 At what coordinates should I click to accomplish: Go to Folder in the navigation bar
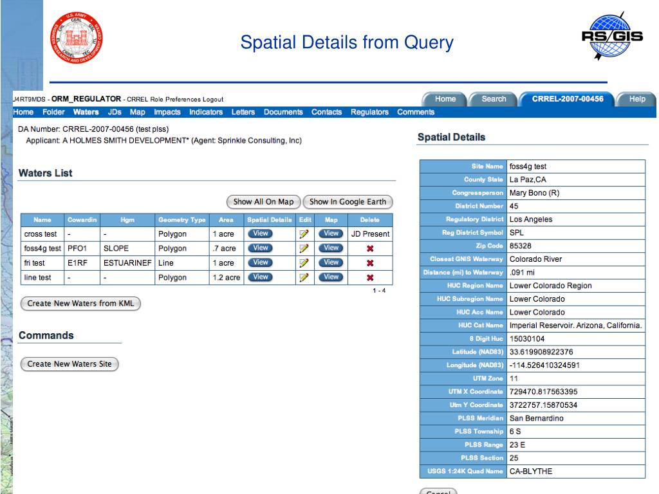[x=53, y=112]
